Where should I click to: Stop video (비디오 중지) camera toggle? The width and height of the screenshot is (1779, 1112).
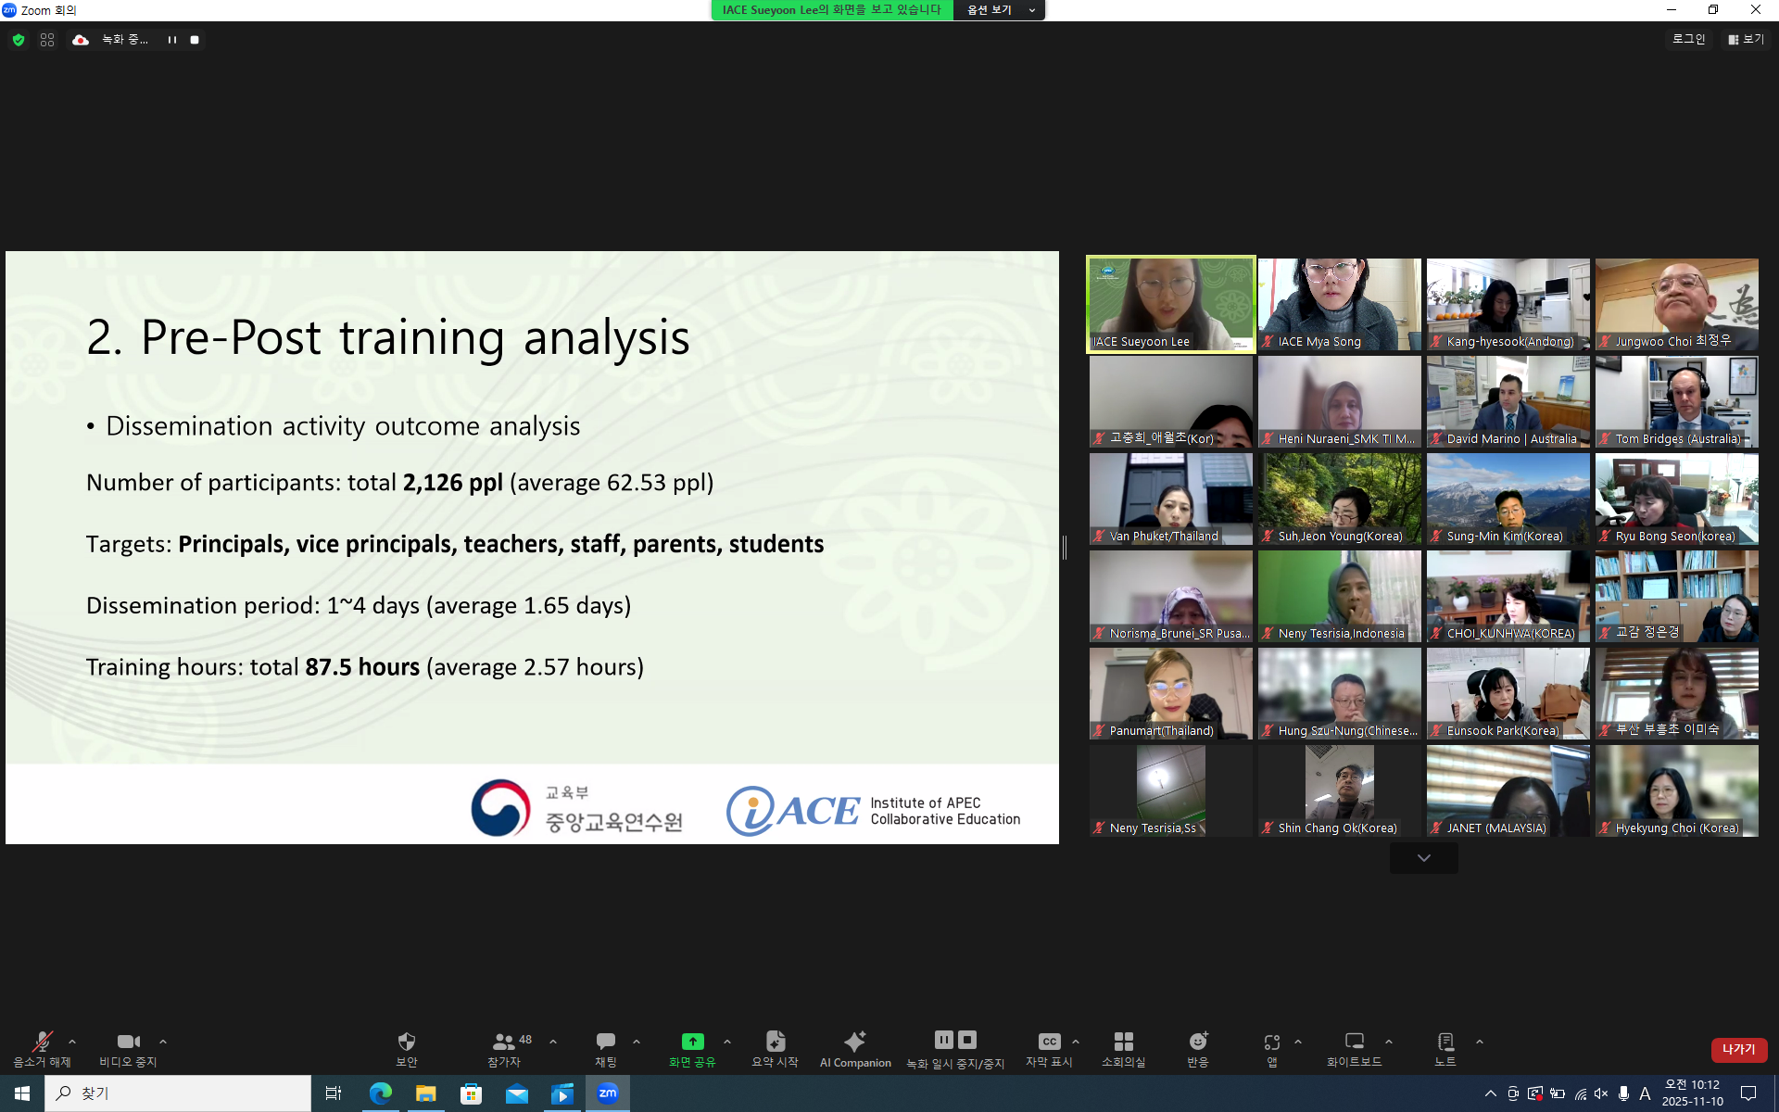(x=128, y=1042)
